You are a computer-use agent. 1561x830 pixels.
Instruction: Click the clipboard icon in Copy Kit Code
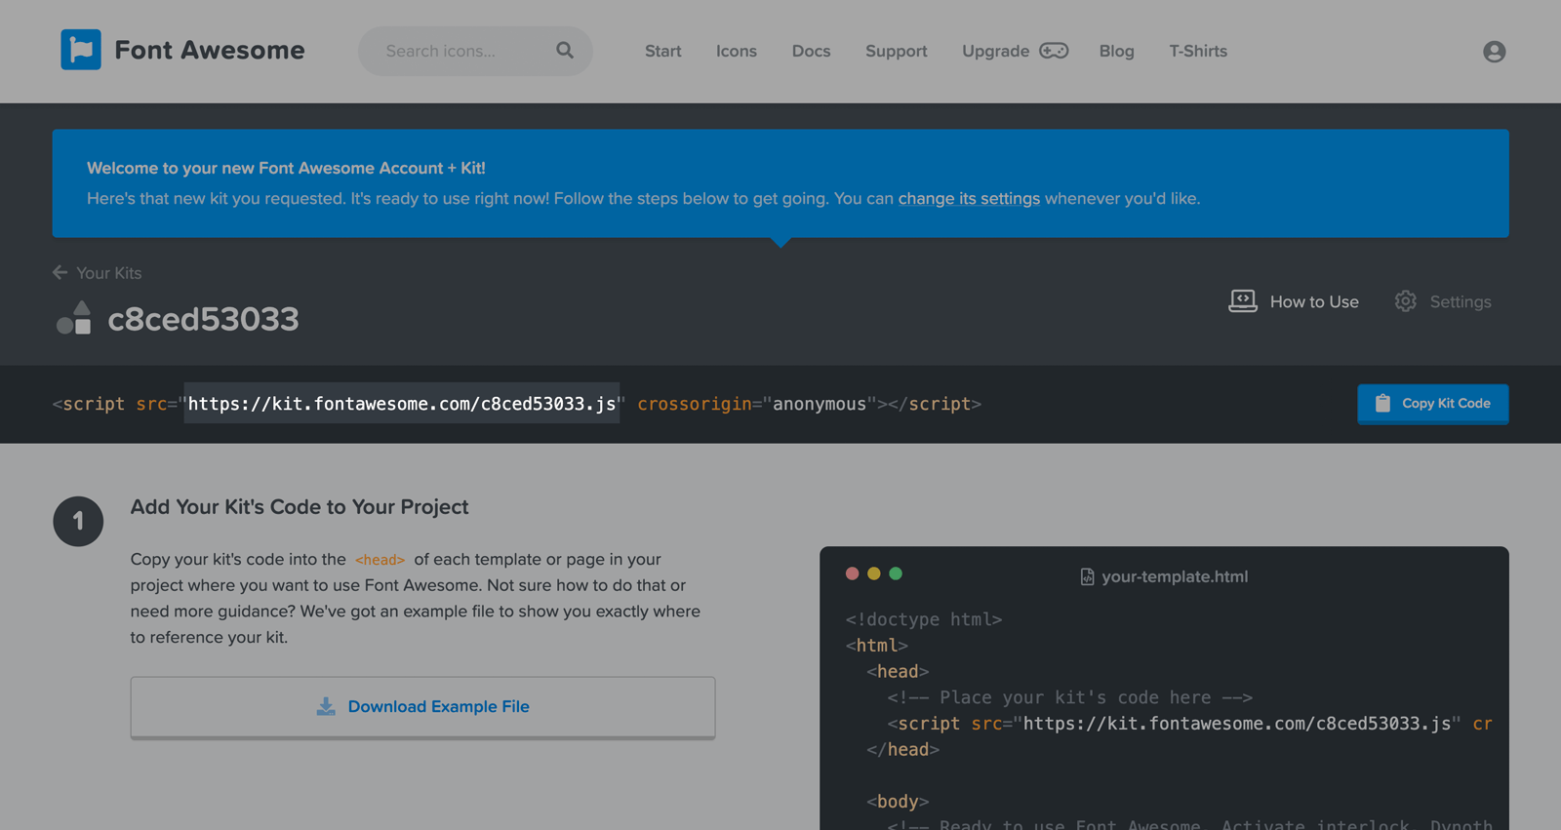point(1382,403)
